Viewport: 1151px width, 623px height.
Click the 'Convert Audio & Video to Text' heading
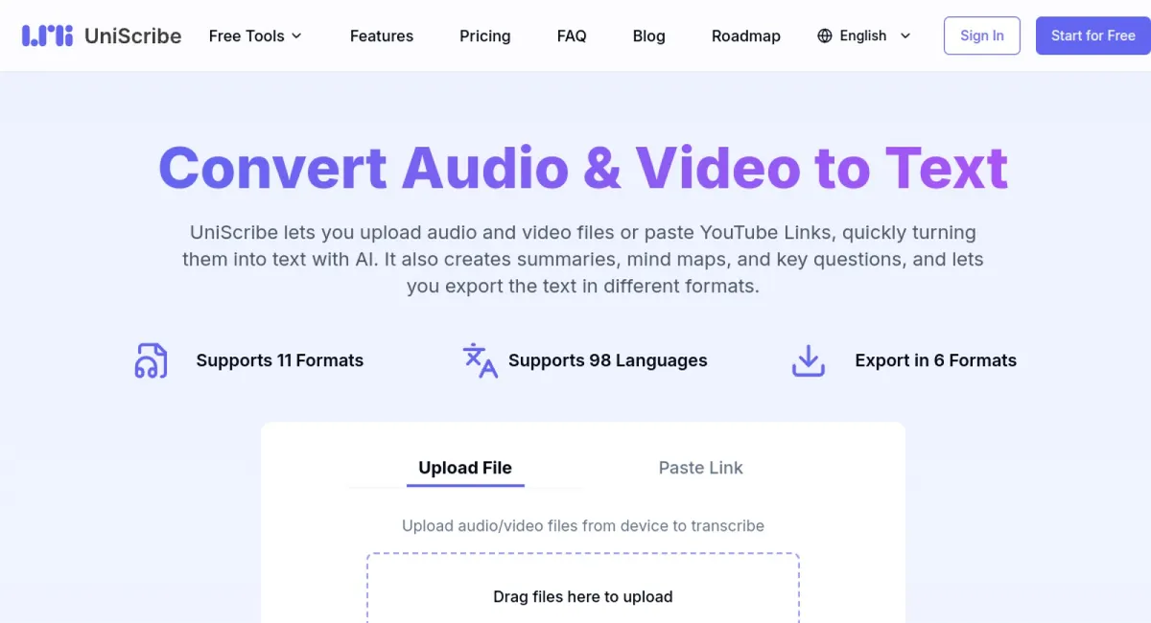tap(583, 167)
